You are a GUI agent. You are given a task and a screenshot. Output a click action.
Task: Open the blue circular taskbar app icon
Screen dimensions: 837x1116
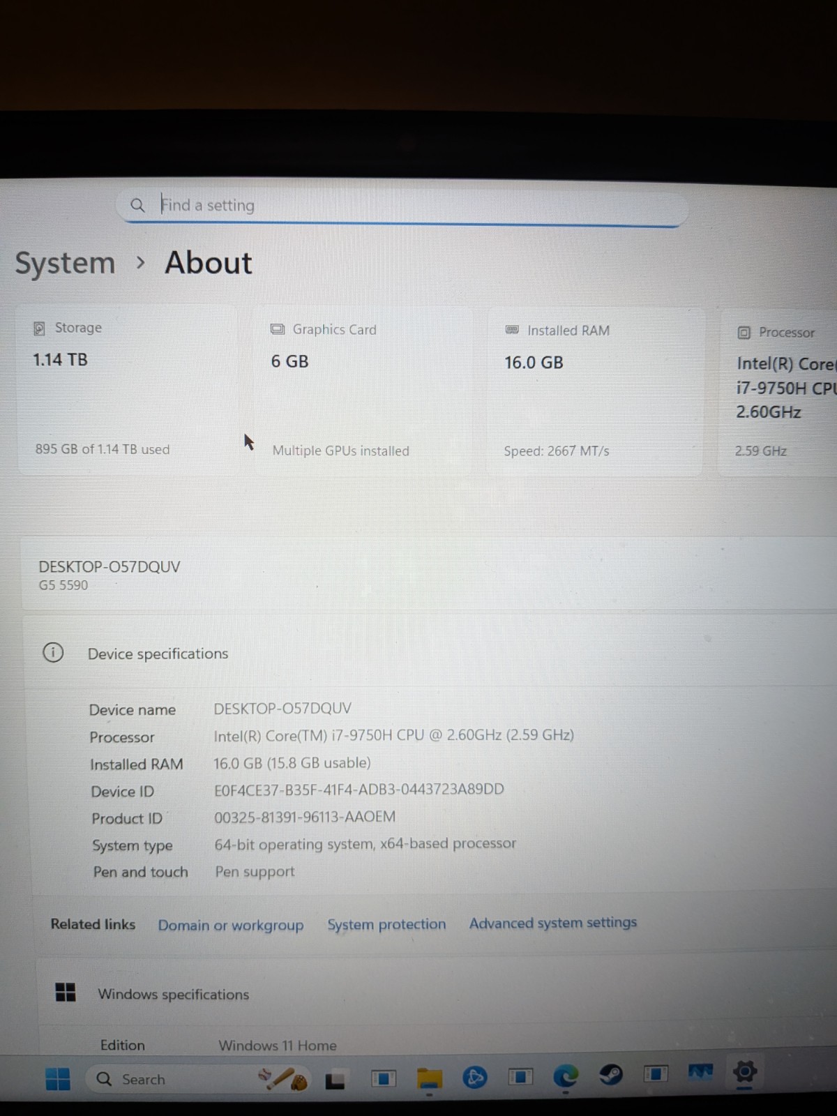tap(475, 1078)
